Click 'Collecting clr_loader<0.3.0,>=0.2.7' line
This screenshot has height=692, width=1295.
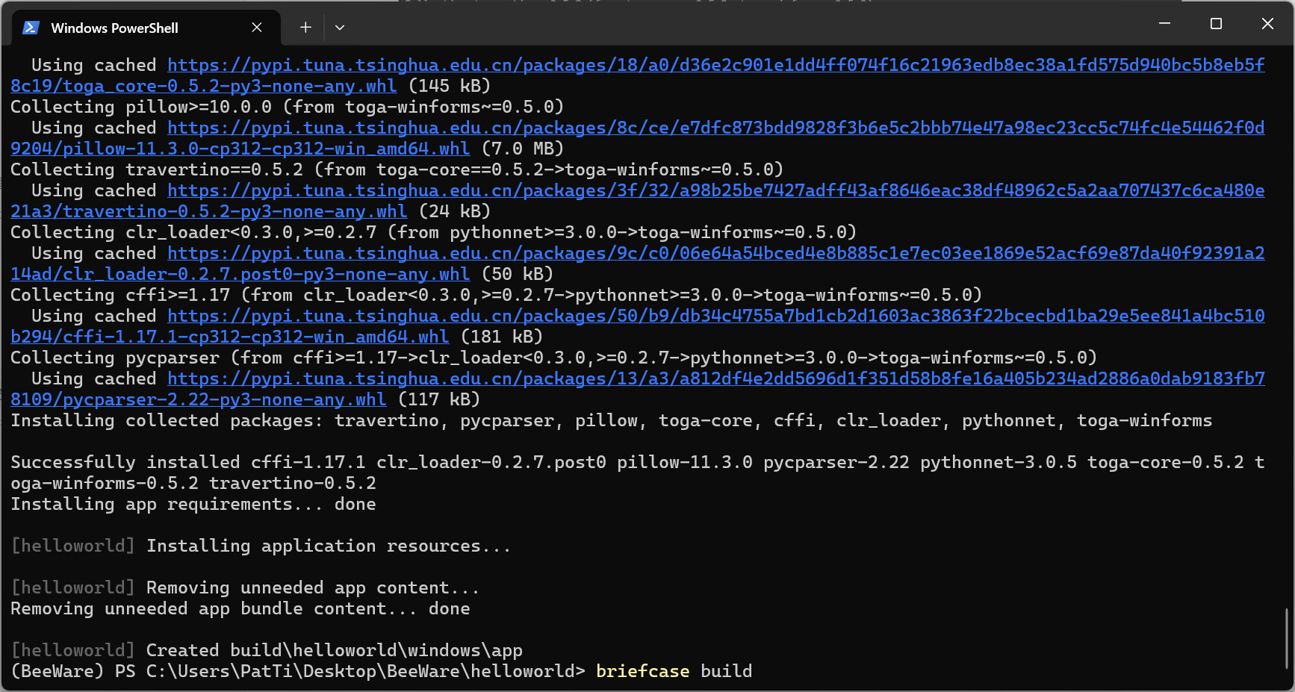coord(434,233)
